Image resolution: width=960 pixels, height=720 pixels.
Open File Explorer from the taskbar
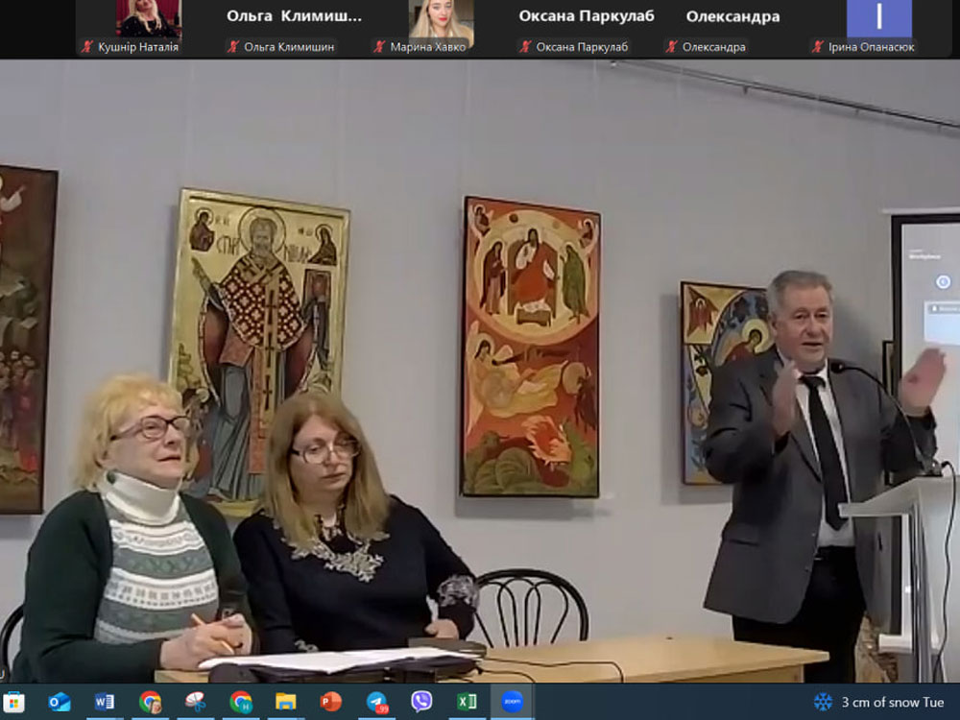(x=286, y=702)
